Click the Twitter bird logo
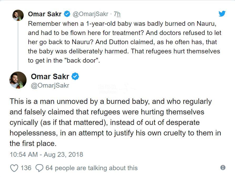Screen dimensions: 235x177 (x=222, y=14)
